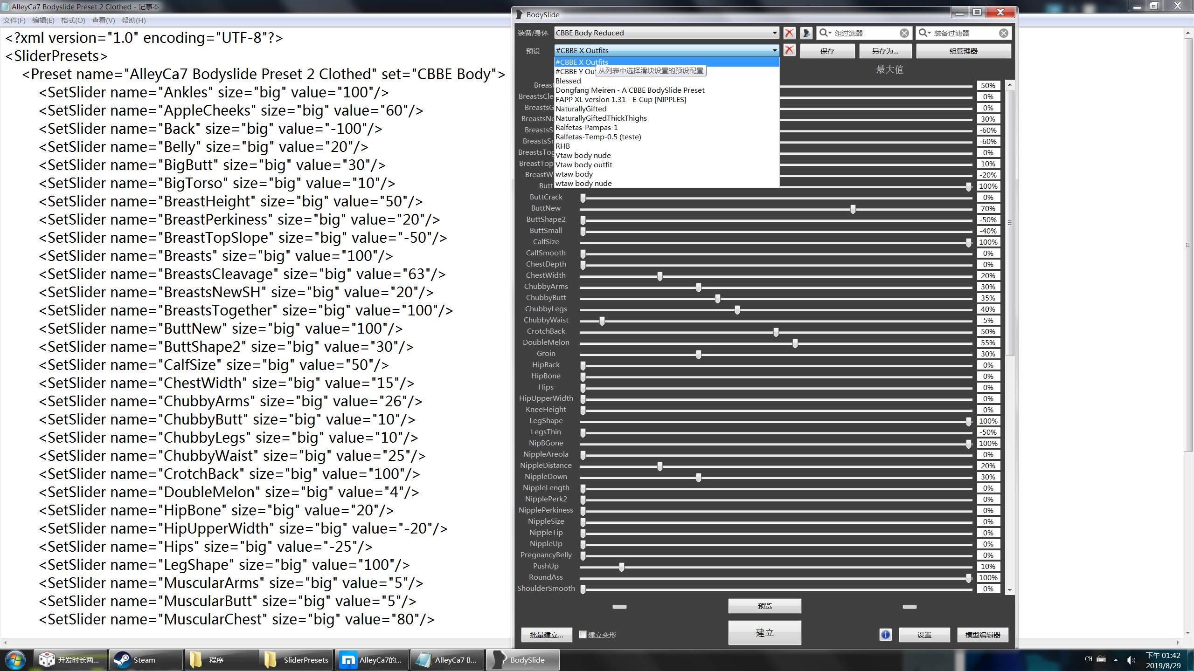Select the NaturallyGiftedThickThighs preset
Screen dimensions: 1194x671
click(666, 118)
